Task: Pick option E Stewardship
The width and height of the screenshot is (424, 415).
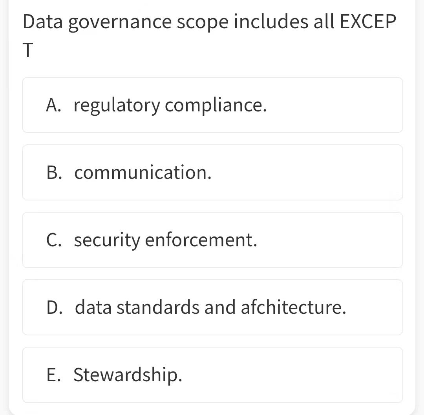Action: pos(212,375)
